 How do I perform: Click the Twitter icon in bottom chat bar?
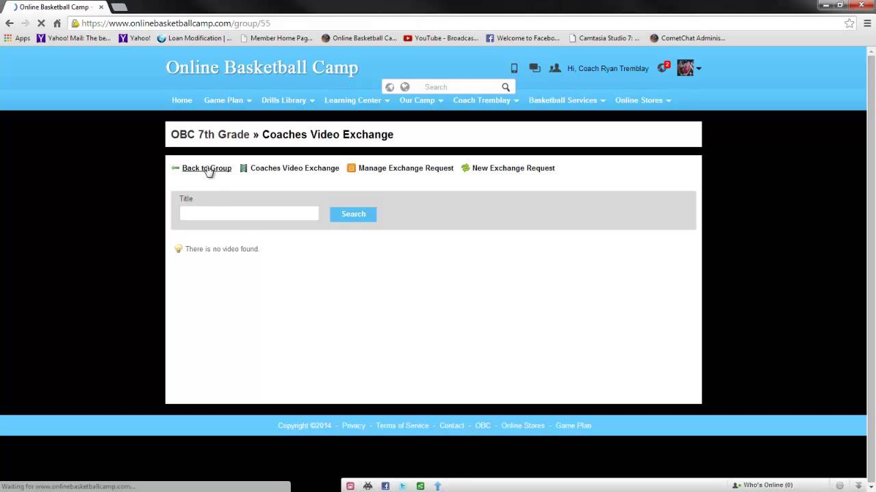point(402,486)
